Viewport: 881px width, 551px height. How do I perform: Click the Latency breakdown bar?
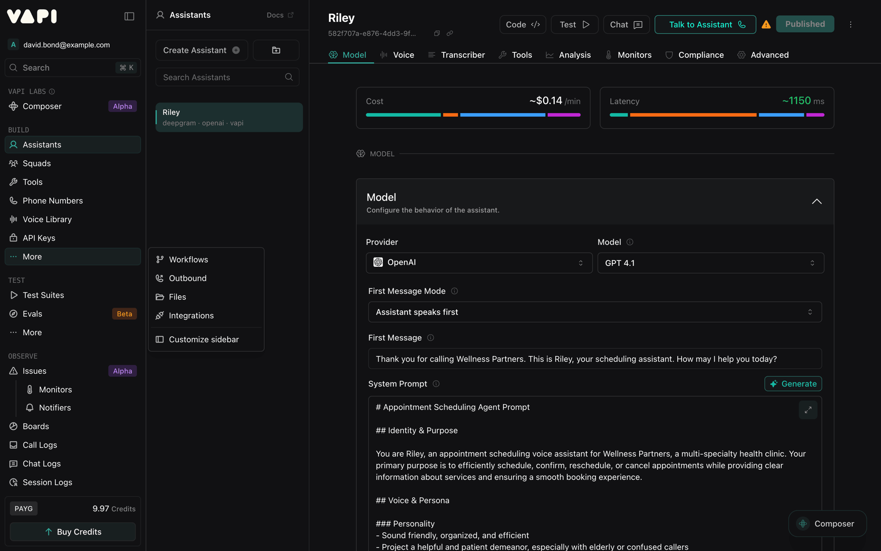point(717,115)
